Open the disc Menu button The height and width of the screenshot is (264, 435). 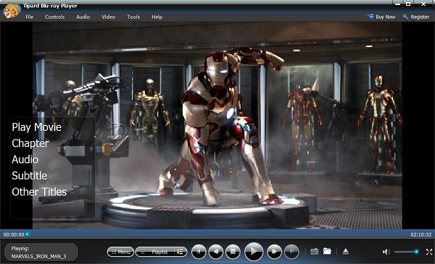click(x=120, y=252)
